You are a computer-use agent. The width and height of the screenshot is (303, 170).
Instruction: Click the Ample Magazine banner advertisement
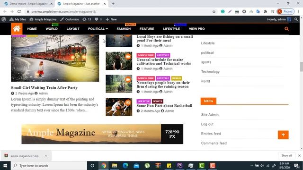point(102,134)
